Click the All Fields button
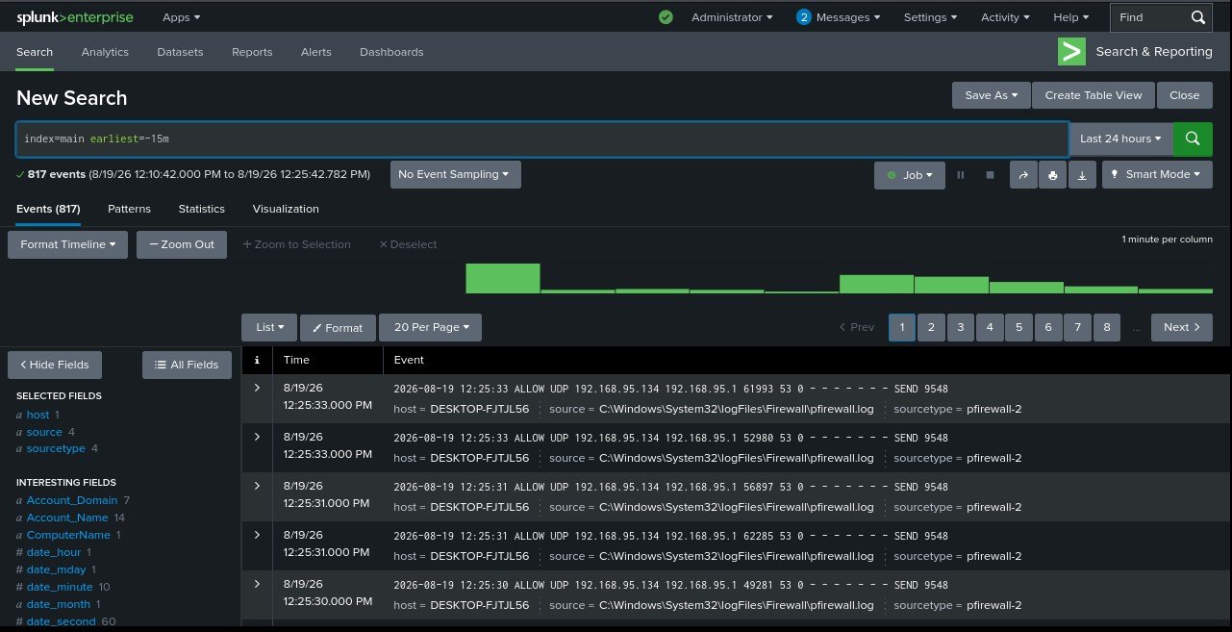Viewport: 1232px width, 632px height. 187,365
